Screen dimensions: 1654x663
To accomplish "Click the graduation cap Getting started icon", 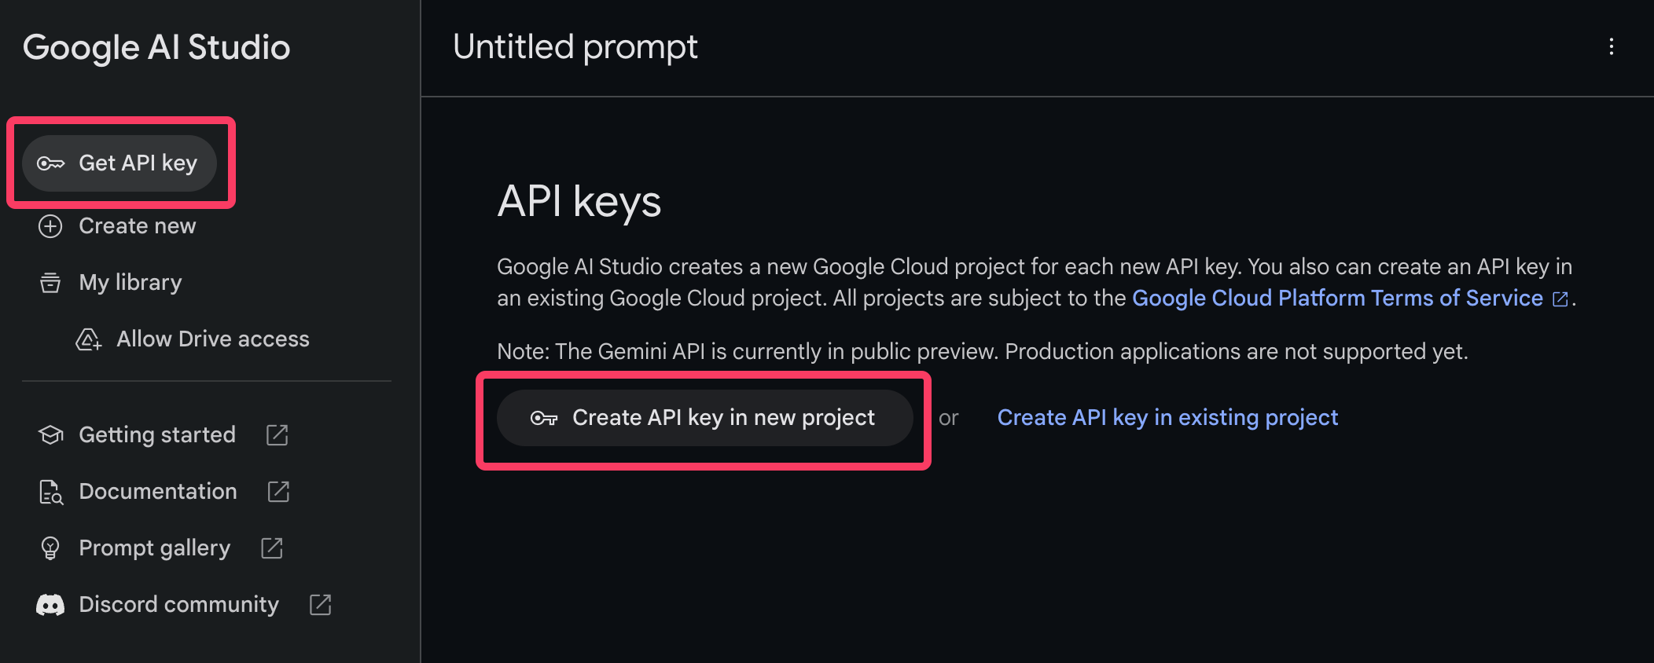I will pyautogui.click(x=50, y=435).
